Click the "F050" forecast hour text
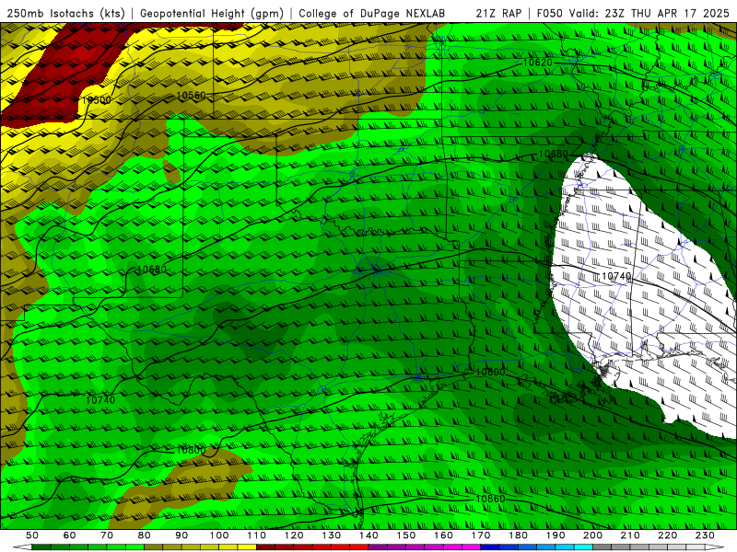The image size is (737, 552). [550, 14]
